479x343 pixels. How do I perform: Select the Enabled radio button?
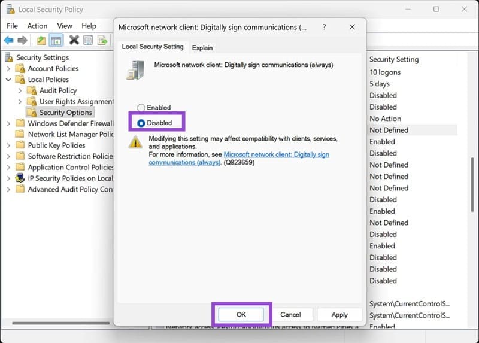(141, 108)
